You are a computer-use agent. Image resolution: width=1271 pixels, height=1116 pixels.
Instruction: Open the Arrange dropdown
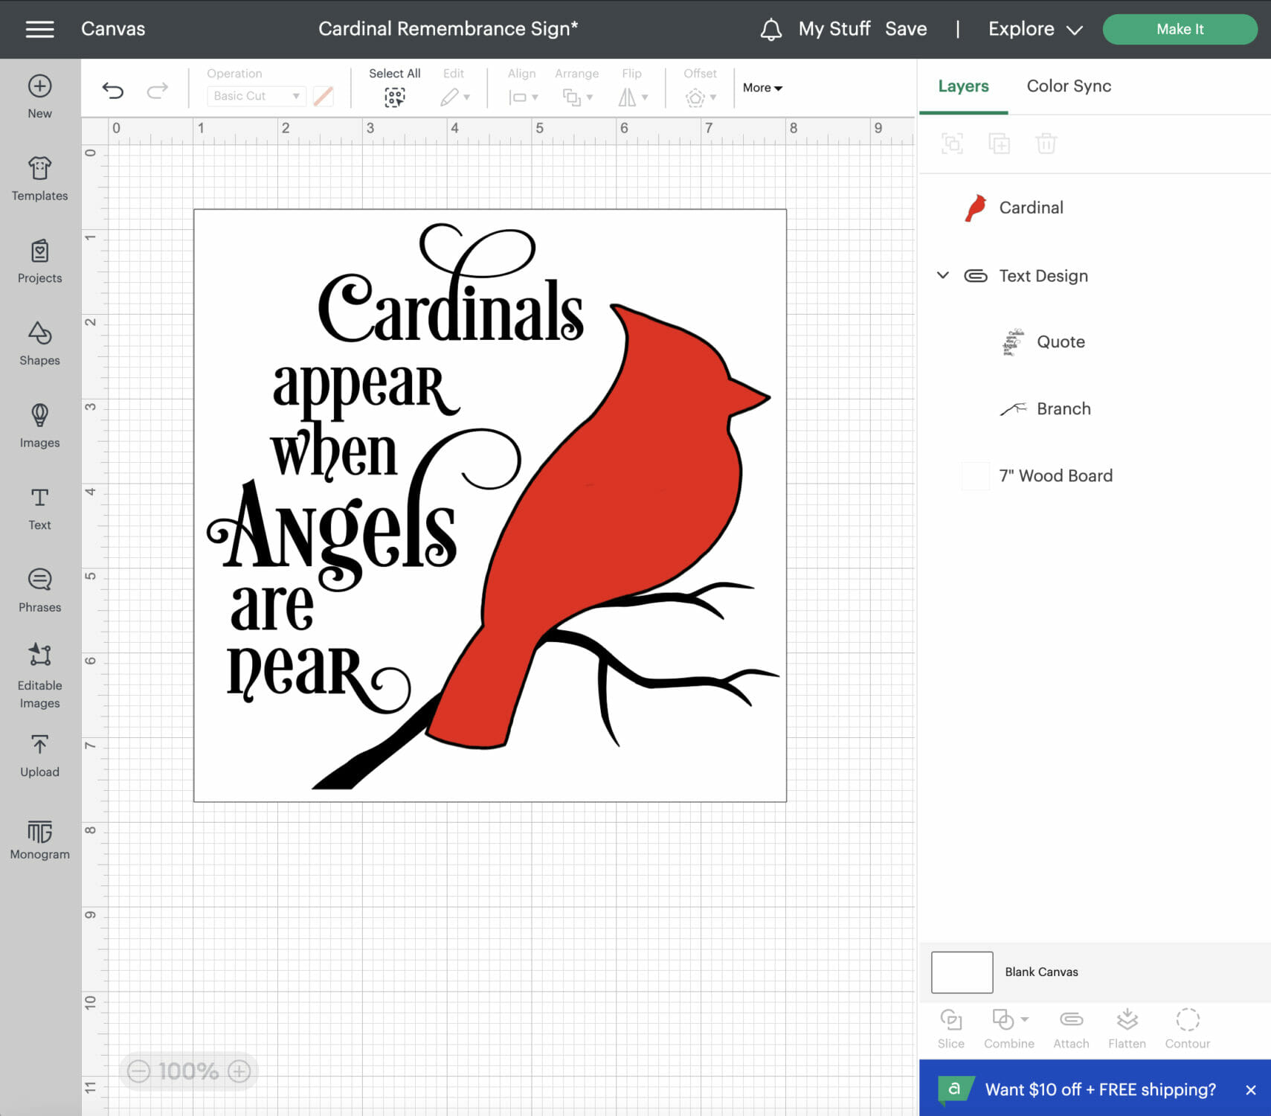577,97
